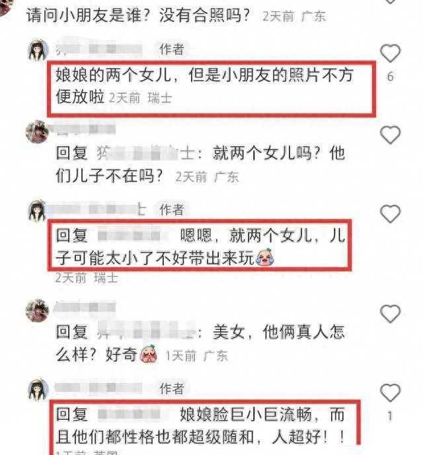Open author's avatar beside first 作者 reply

[38, 50]
